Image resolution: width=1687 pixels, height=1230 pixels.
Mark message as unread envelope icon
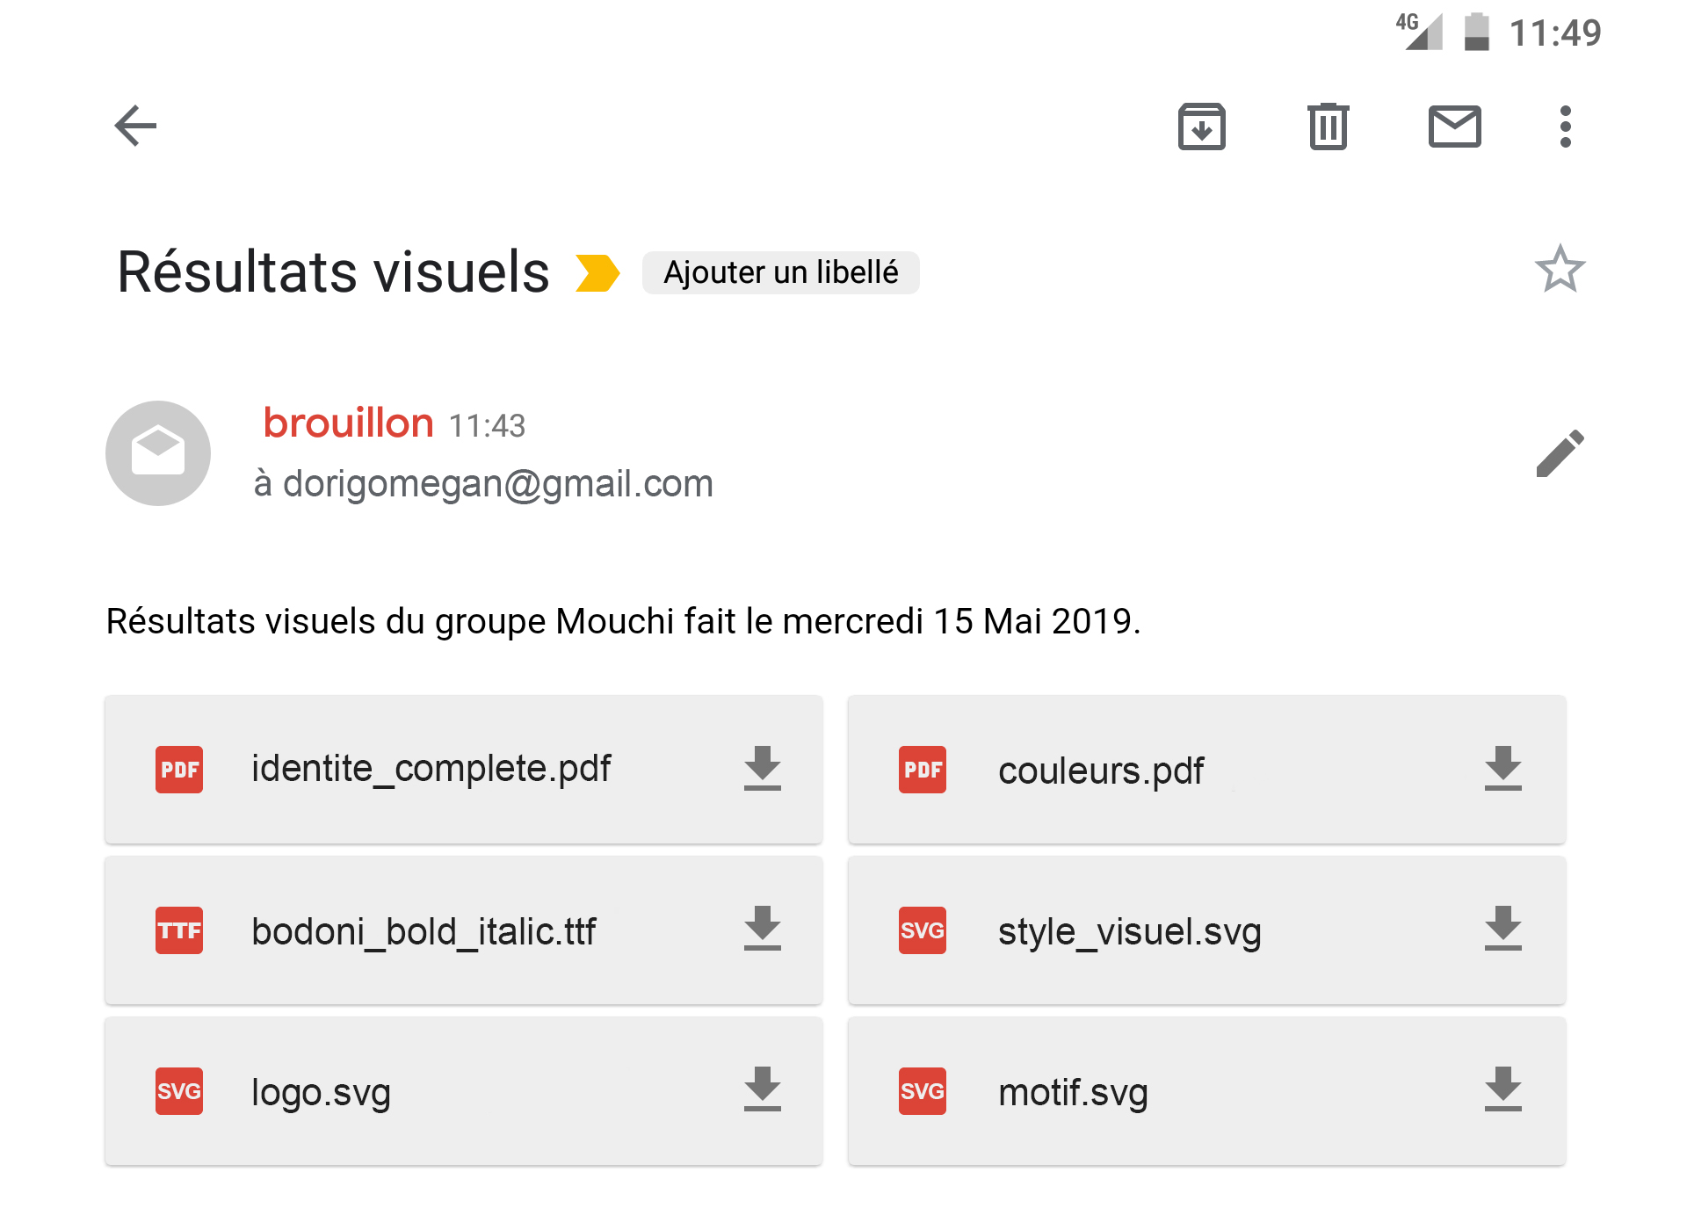coord(1454,127)
